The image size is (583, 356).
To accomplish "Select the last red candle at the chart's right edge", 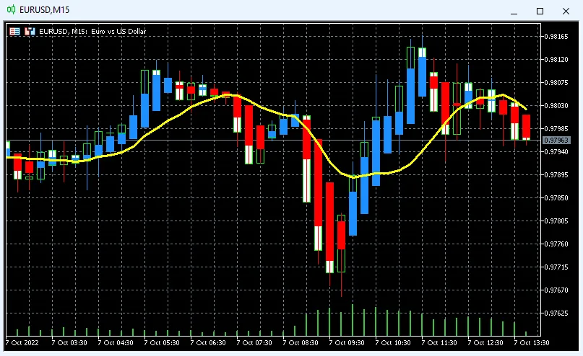I will click(x=526, y=127).
